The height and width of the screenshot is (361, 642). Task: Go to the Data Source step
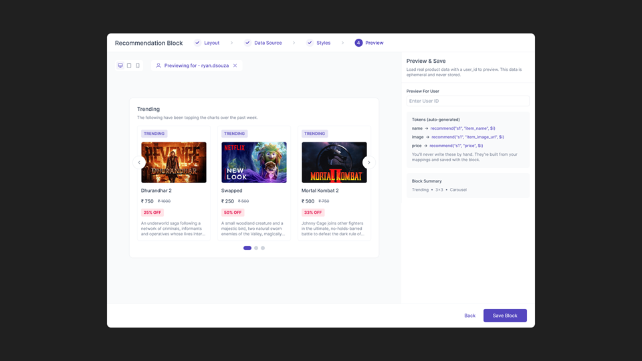[267, 43]
